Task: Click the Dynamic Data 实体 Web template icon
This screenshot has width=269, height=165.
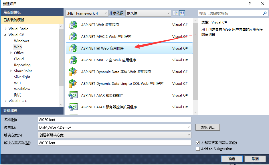Action: tap(73, 72)
